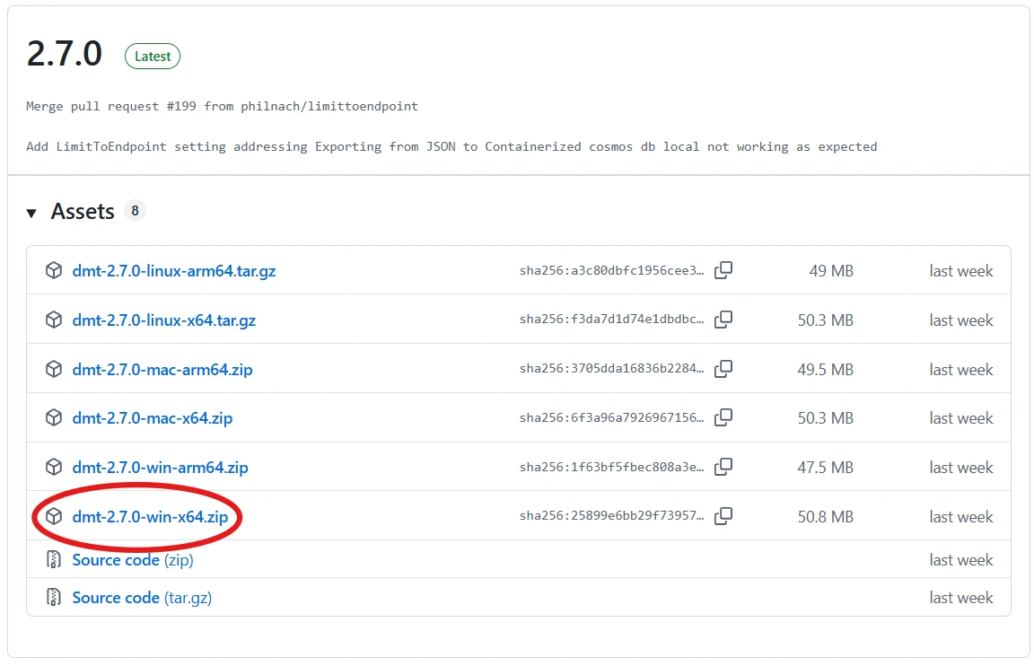Copy SHA256 hash for mac-x64 zip
This screenshot has height=666, width=1034.
(x=723, y=417)
